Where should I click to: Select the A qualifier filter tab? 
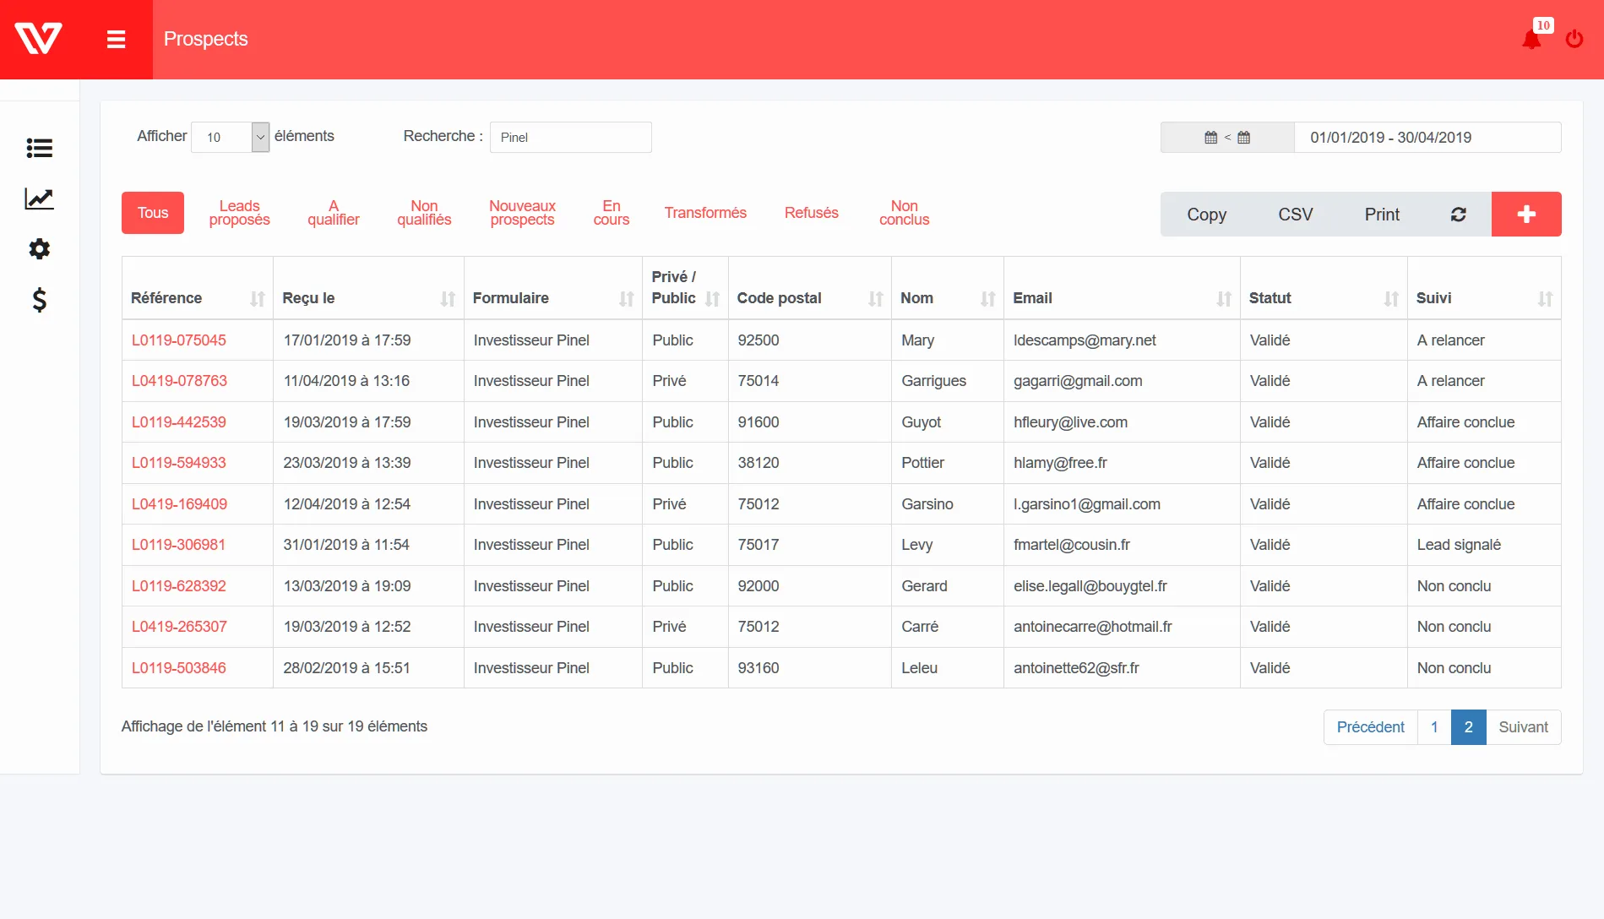click(333, 213)
